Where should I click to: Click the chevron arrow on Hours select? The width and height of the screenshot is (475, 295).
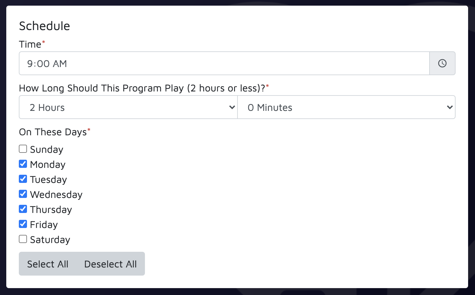[x=232, y=107]
